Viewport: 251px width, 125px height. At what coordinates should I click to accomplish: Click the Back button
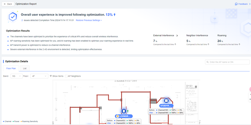[8, 4]
